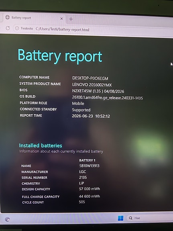Click the cycle count value 505
The width and height of the screenshot is (173, 231).
coord(82,202)
